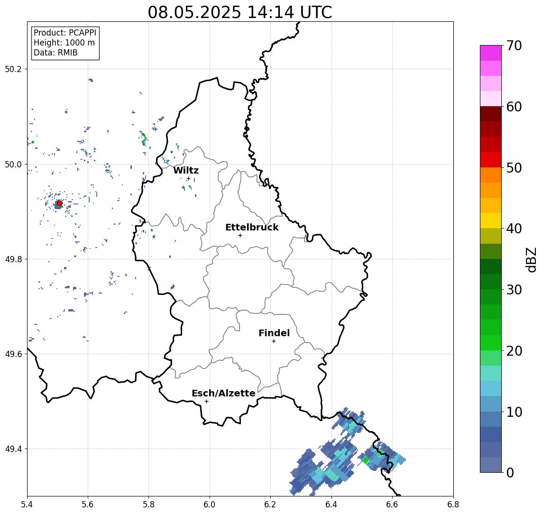
Task: Select the Findel label
Action: [x=274, y=333]
